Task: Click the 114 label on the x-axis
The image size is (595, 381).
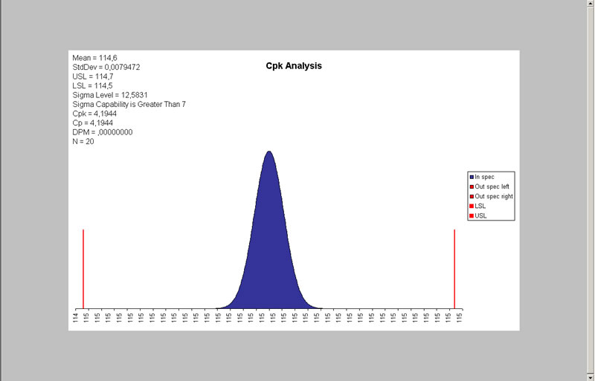Action: 76,317
